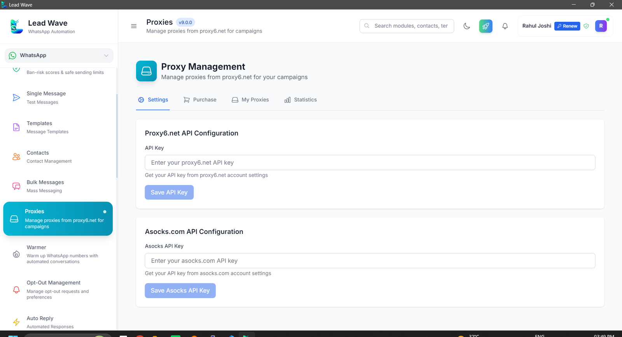Open the Purchase tab
The image size is (622, 337).
tap(200, 100)
